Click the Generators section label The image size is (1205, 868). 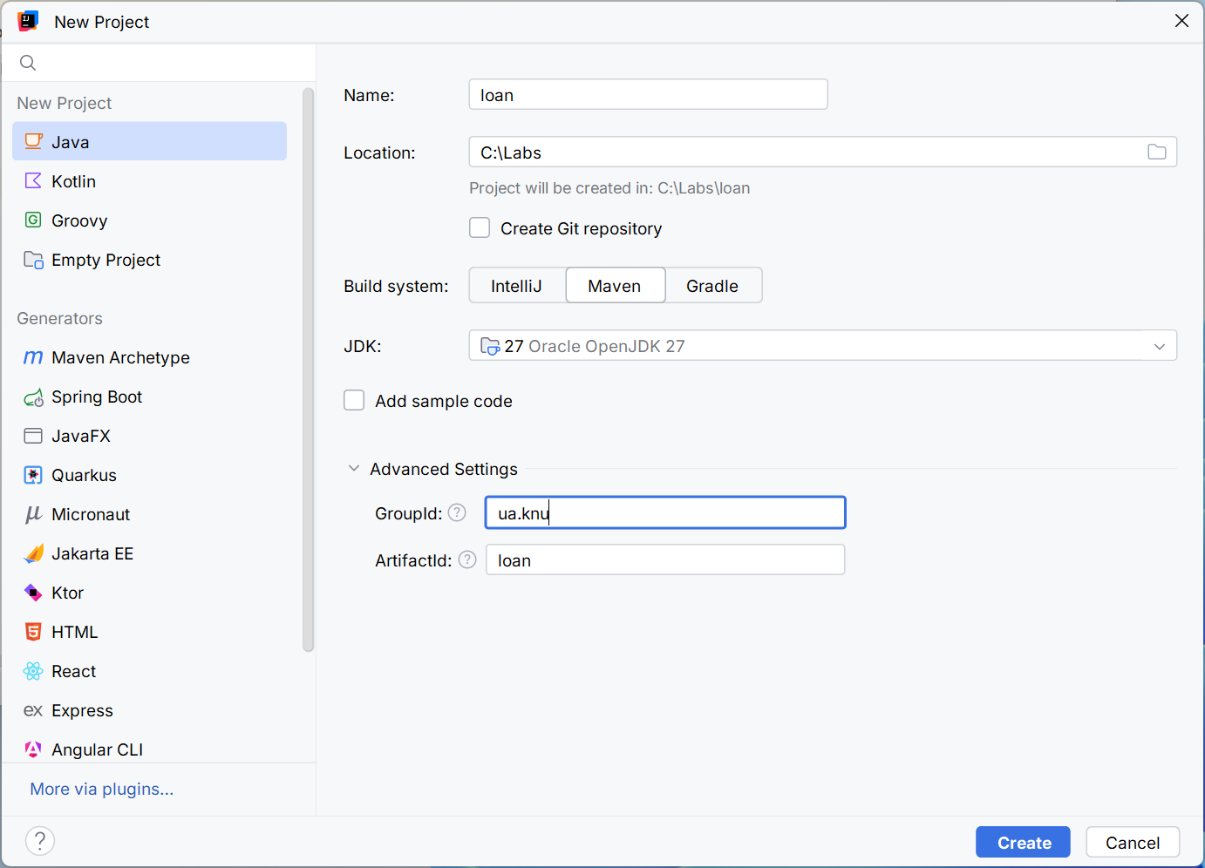pyautogui.click(x=59, y=318)
